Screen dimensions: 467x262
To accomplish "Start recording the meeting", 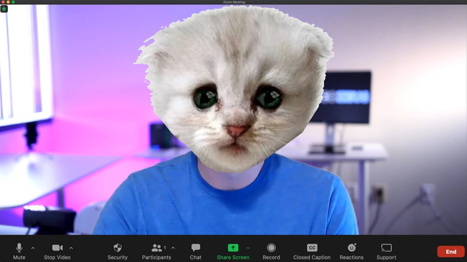I will [x=271, y=251].
